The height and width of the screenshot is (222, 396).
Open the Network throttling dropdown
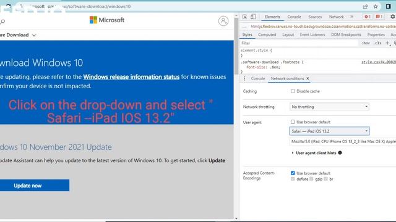329,107
